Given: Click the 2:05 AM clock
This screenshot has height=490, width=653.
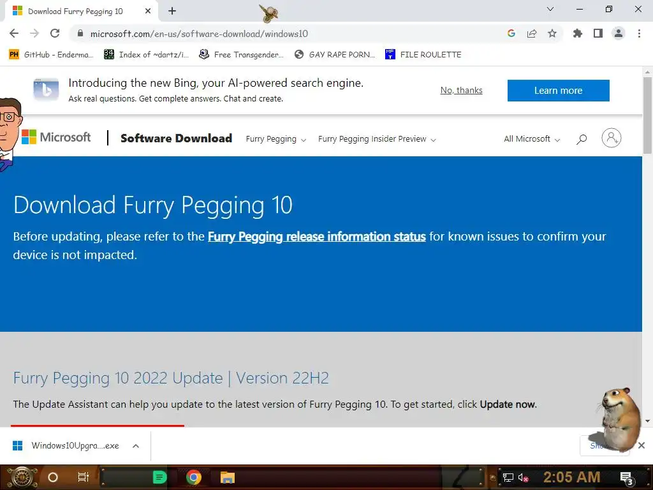Looking at the screenshot, I should click(572, 477).
